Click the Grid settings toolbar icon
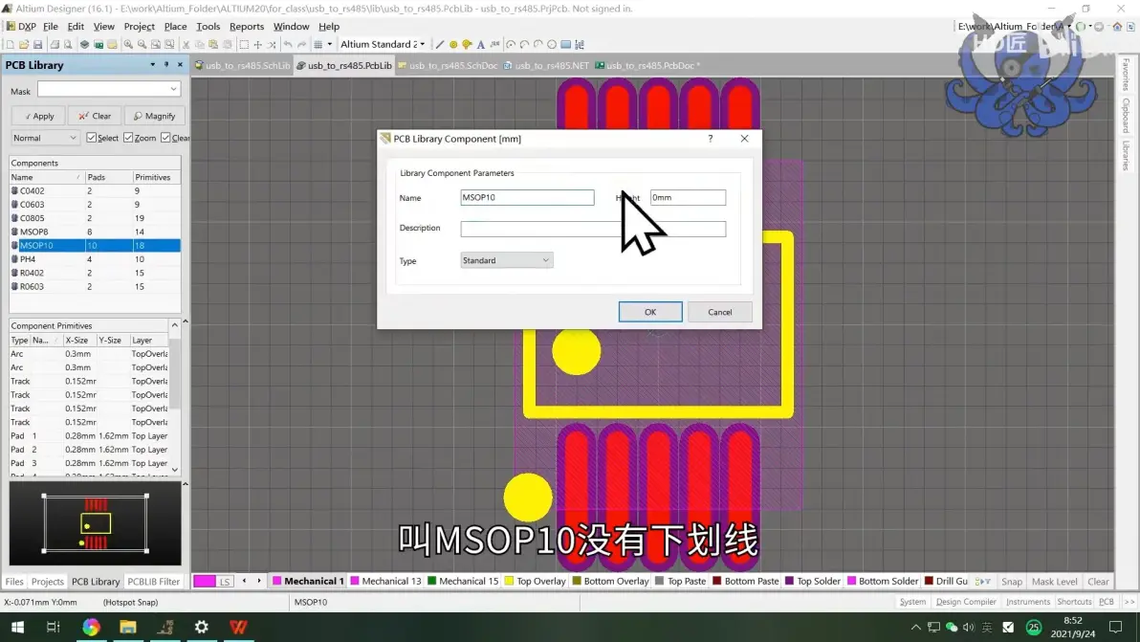Image resolution: width=1140 pixels, height=642 pixels. pos(318,44)
